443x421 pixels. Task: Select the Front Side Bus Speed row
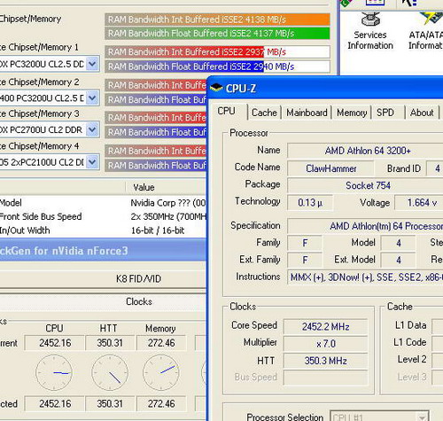(103, 216)
